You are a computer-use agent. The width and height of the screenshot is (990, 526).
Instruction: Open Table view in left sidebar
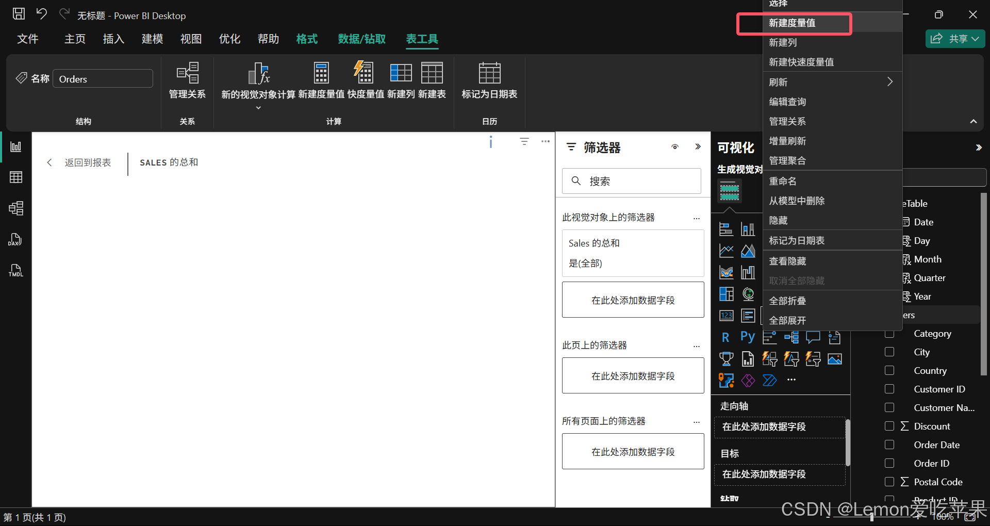pos(16,177)
